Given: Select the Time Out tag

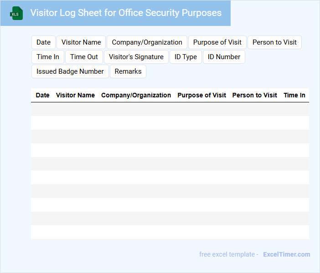Looking at the screenshot, I should (84, 57).
